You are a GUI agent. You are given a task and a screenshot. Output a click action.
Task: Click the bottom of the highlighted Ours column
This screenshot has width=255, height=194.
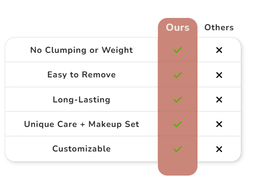tap(178, 169)
